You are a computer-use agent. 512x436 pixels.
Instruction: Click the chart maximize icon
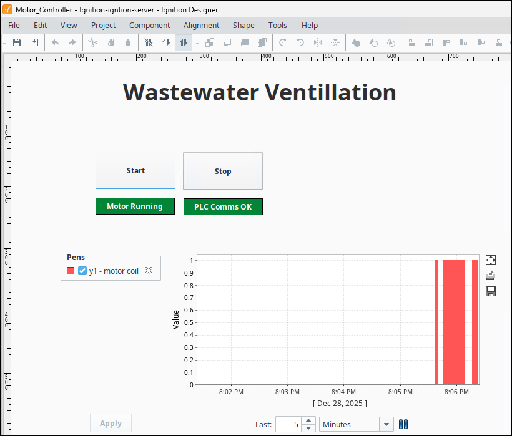(490, 260)
